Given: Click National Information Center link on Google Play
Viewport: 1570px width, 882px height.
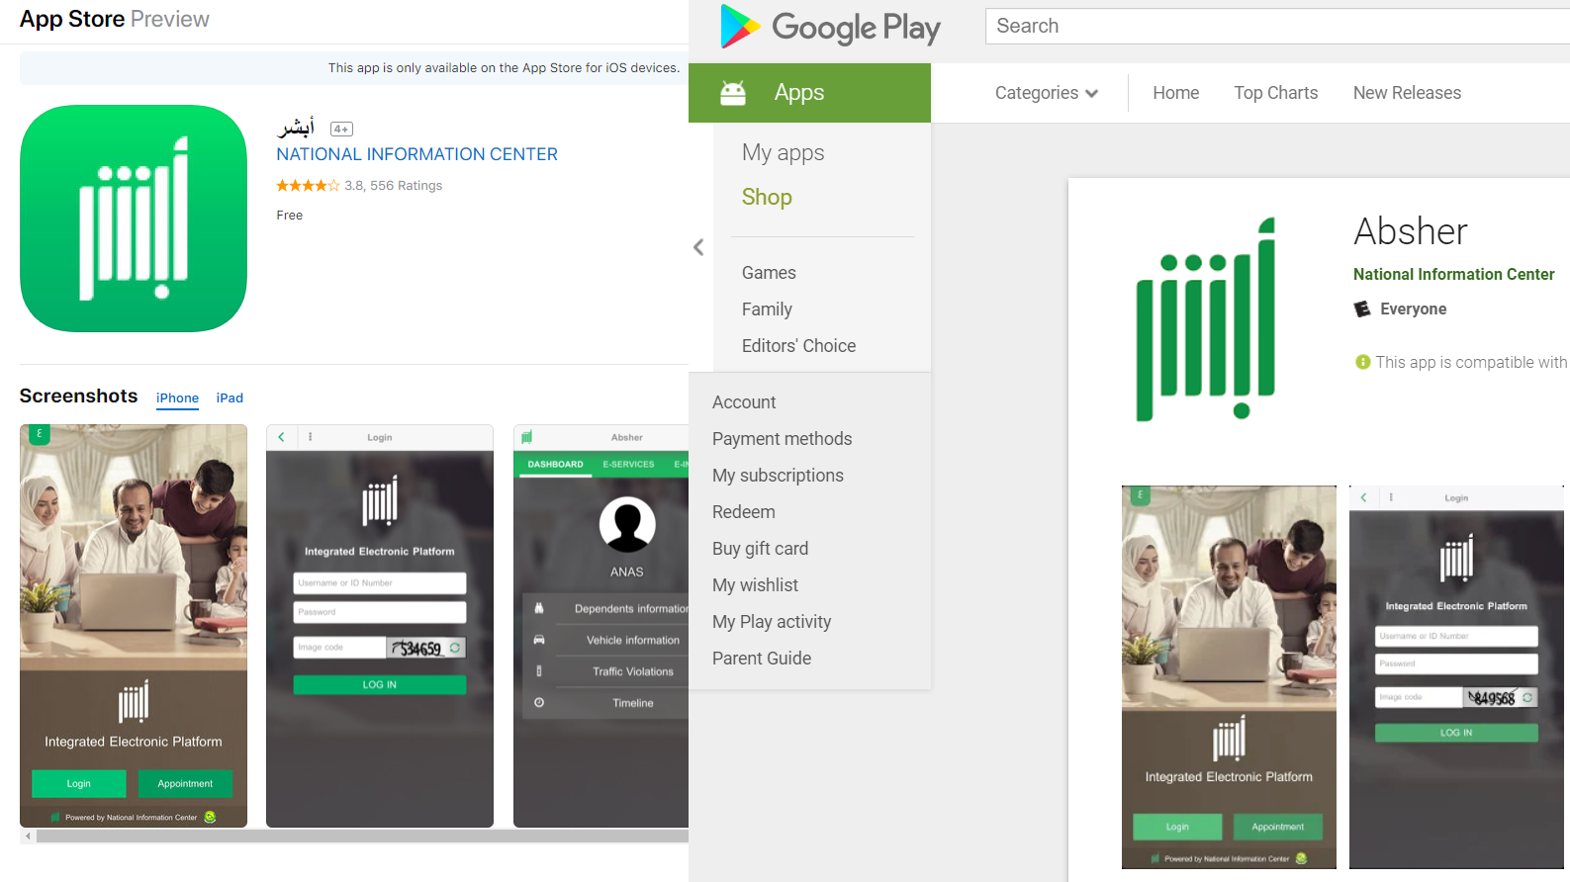Looking at the screenshot, I should (x=1453, y=275).
